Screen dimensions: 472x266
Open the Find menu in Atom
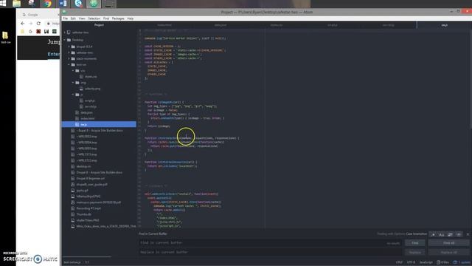(106, 18)
